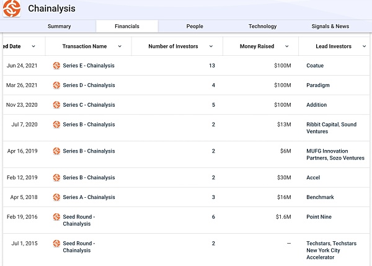Click the Feb 12, 2019 Series B icon

coord(56,177)
